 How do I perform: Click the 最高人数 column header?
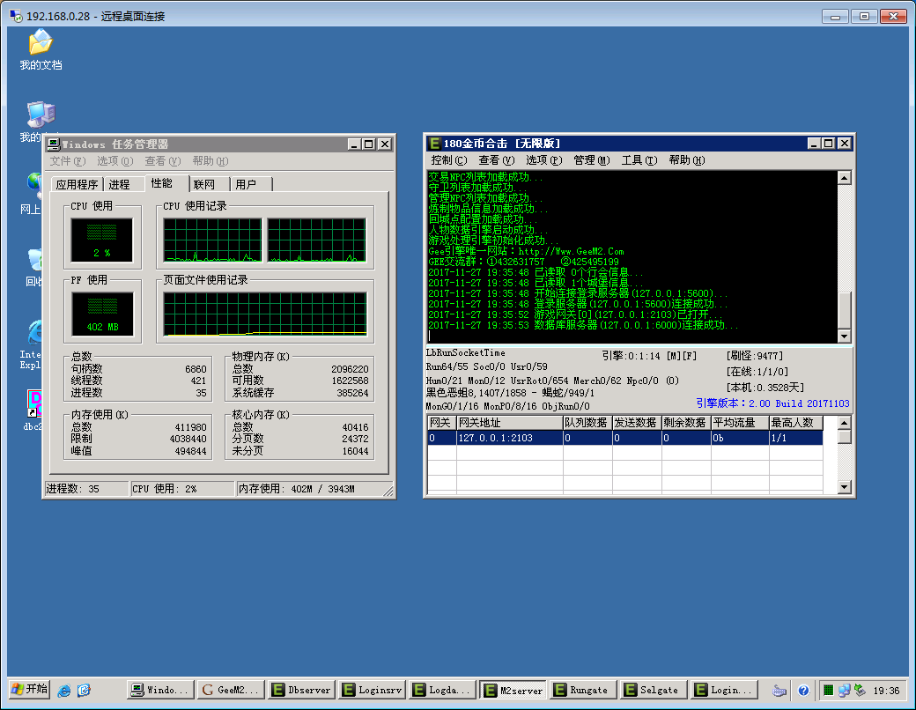(795, 423)
